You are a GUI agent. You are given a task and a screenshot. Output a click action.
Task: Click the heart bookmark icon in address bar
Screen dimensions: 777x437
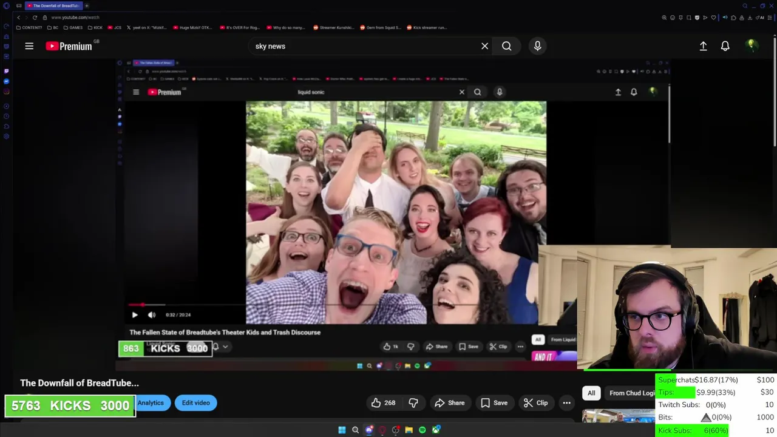click(714, 18)
